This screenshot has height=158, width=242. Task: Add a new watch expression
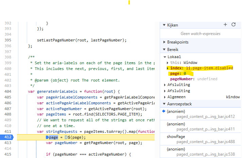225,24
